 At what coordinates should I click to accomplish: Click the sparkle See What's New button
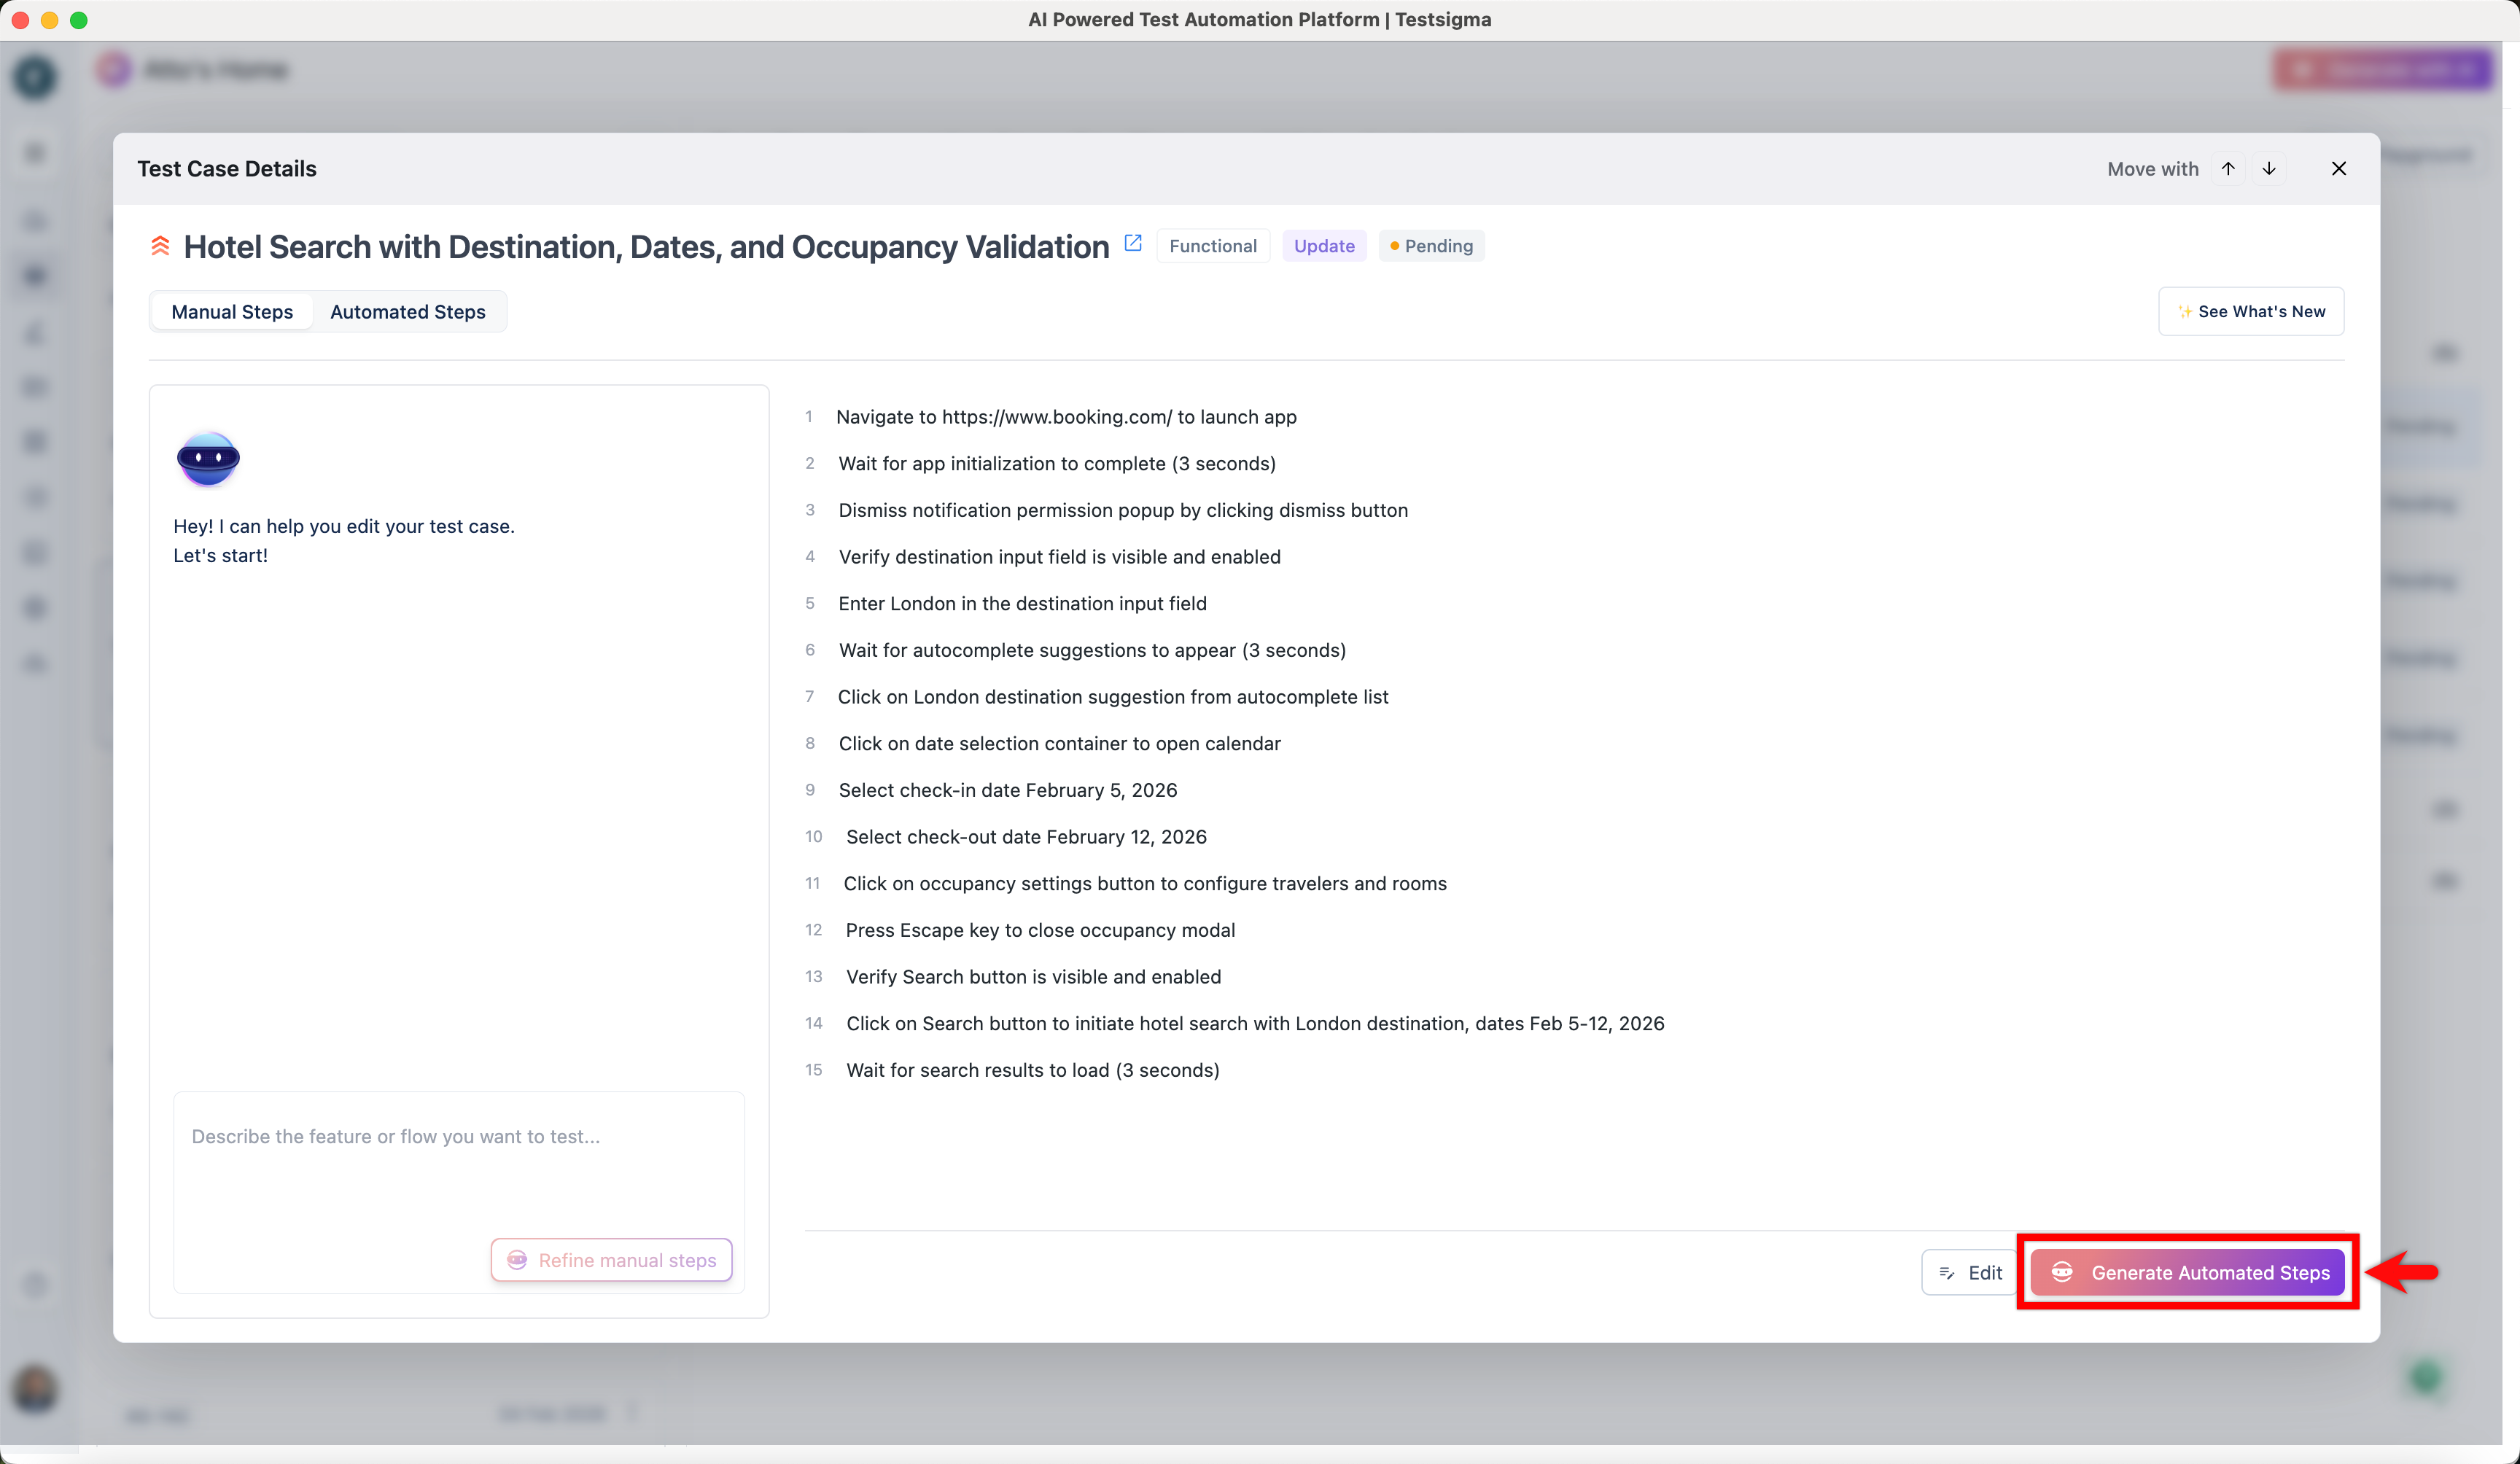[x=2251, y=312]
